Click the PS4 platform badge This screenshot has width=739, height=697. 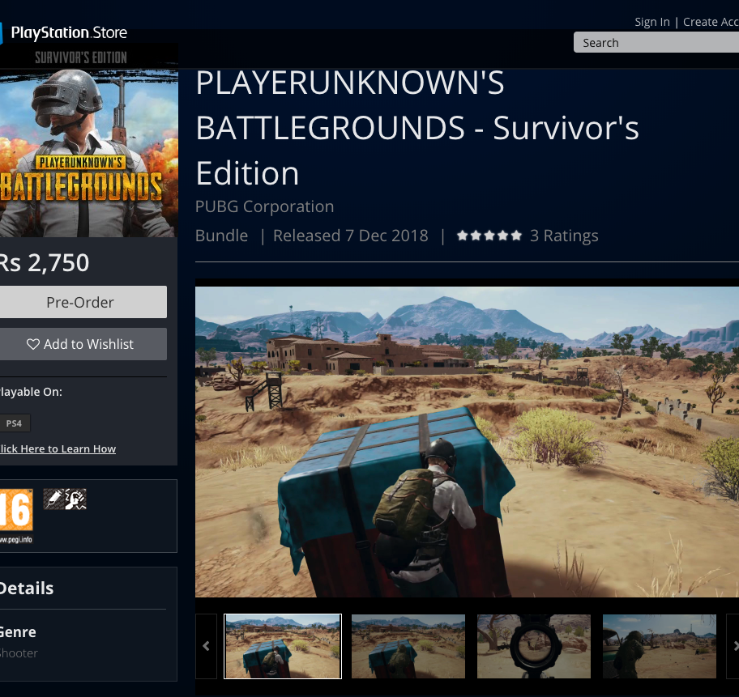tap(14, 423)
